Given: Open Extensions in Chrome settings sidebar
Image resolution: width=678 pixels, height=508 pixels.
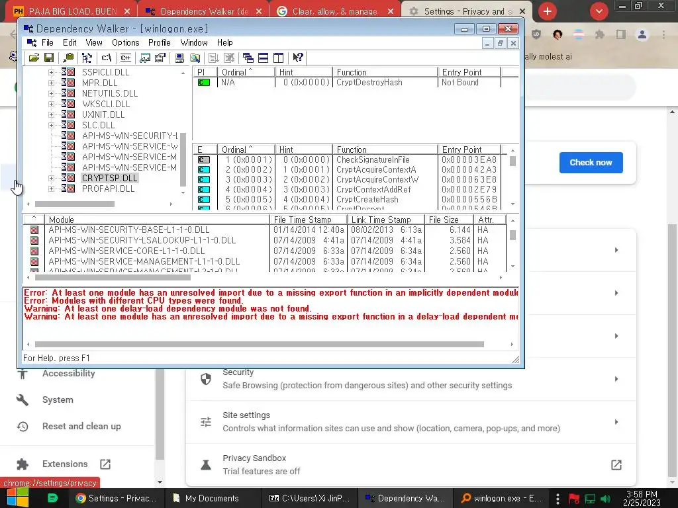Looking at the screenshot, I should [64, 464].
